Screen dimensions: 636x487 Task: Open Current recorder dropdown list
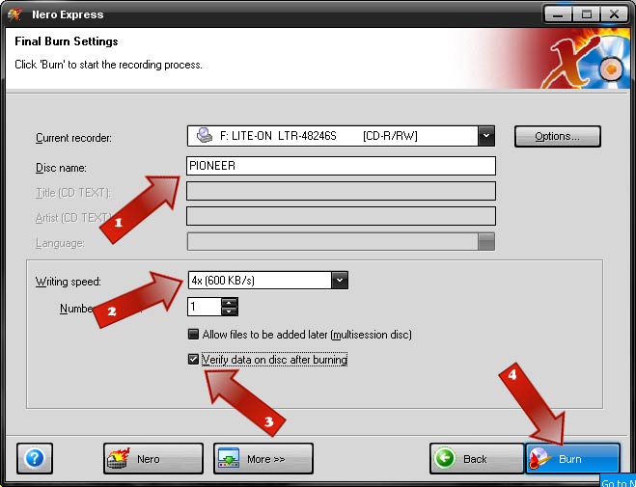[485, 136]
